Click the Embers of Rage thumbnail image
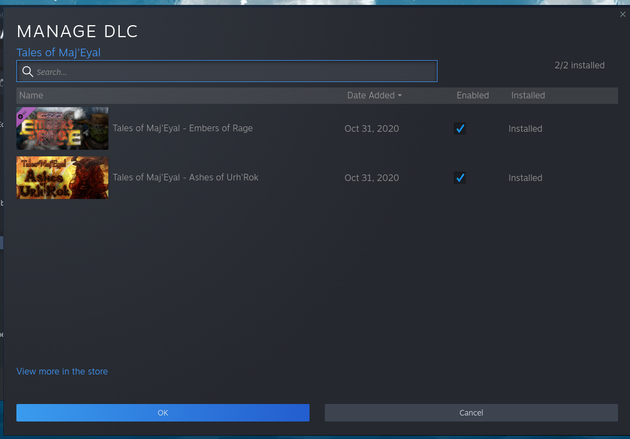 click(62, 128)
